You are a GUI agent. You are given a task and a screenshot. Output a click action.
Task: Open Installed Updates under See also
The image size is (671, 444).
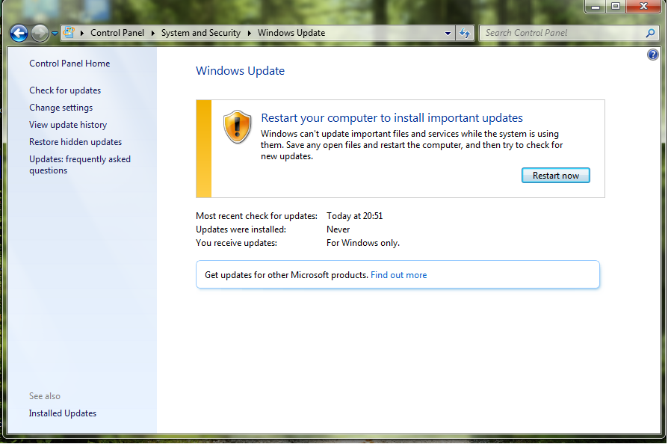pos(63,413)
